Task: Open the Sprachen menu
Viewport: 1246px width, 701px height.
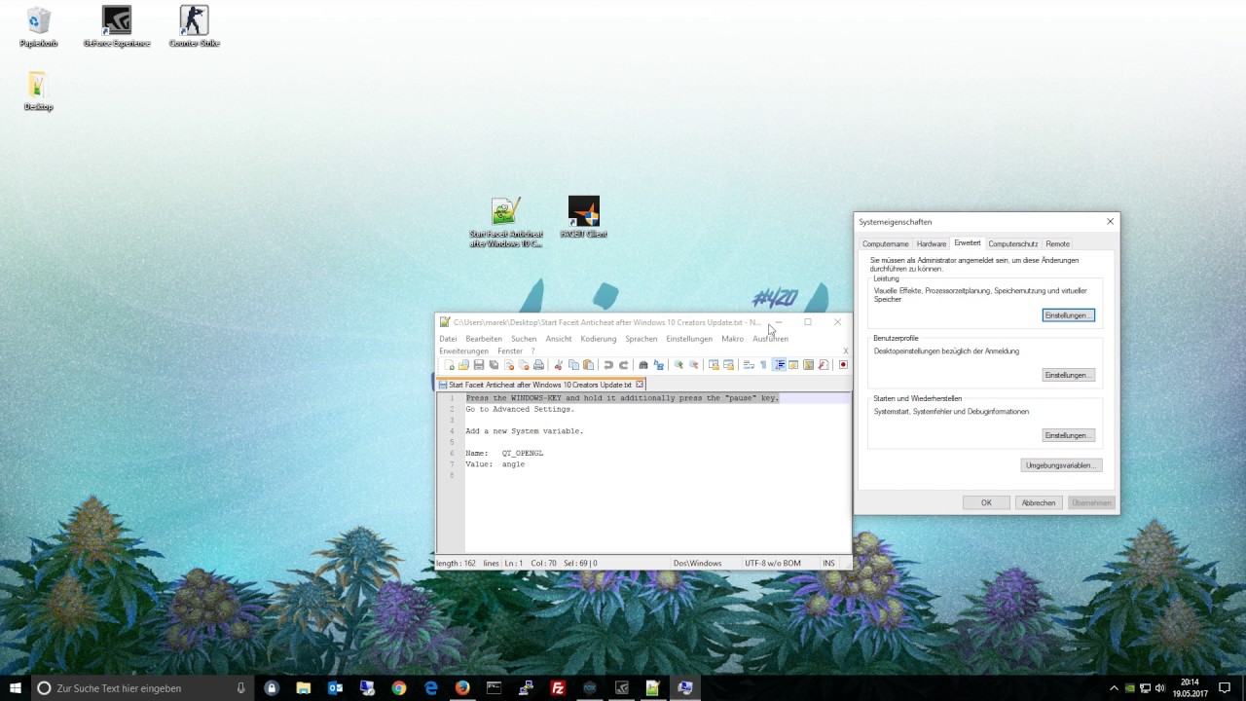Action: click(x=641, y=339)
